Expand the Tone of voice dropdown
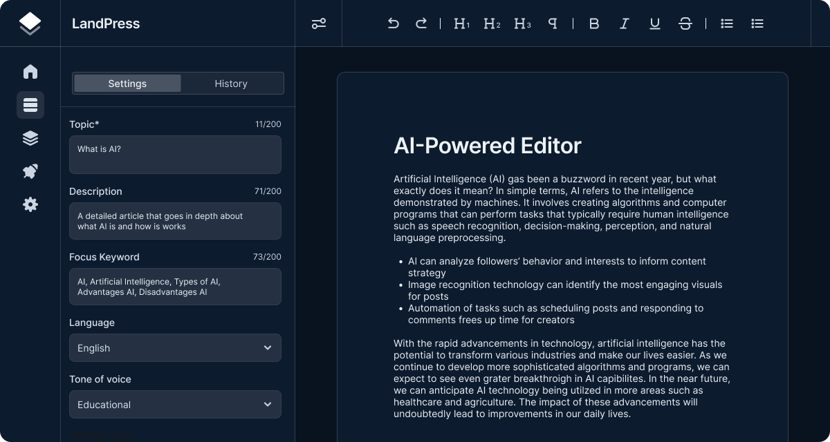830x442 pixels. point(175,405)
